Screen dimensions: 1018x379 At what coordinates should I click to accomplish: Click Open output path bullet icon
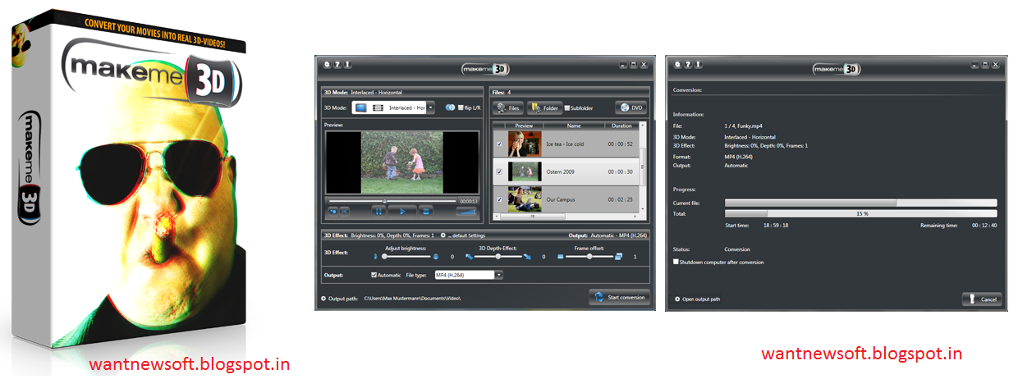(677, 299)
